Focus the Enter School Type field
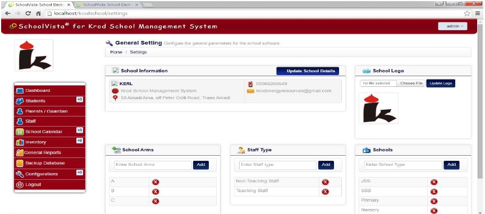Screen dimensions: 485x214 tap(403, 165)
